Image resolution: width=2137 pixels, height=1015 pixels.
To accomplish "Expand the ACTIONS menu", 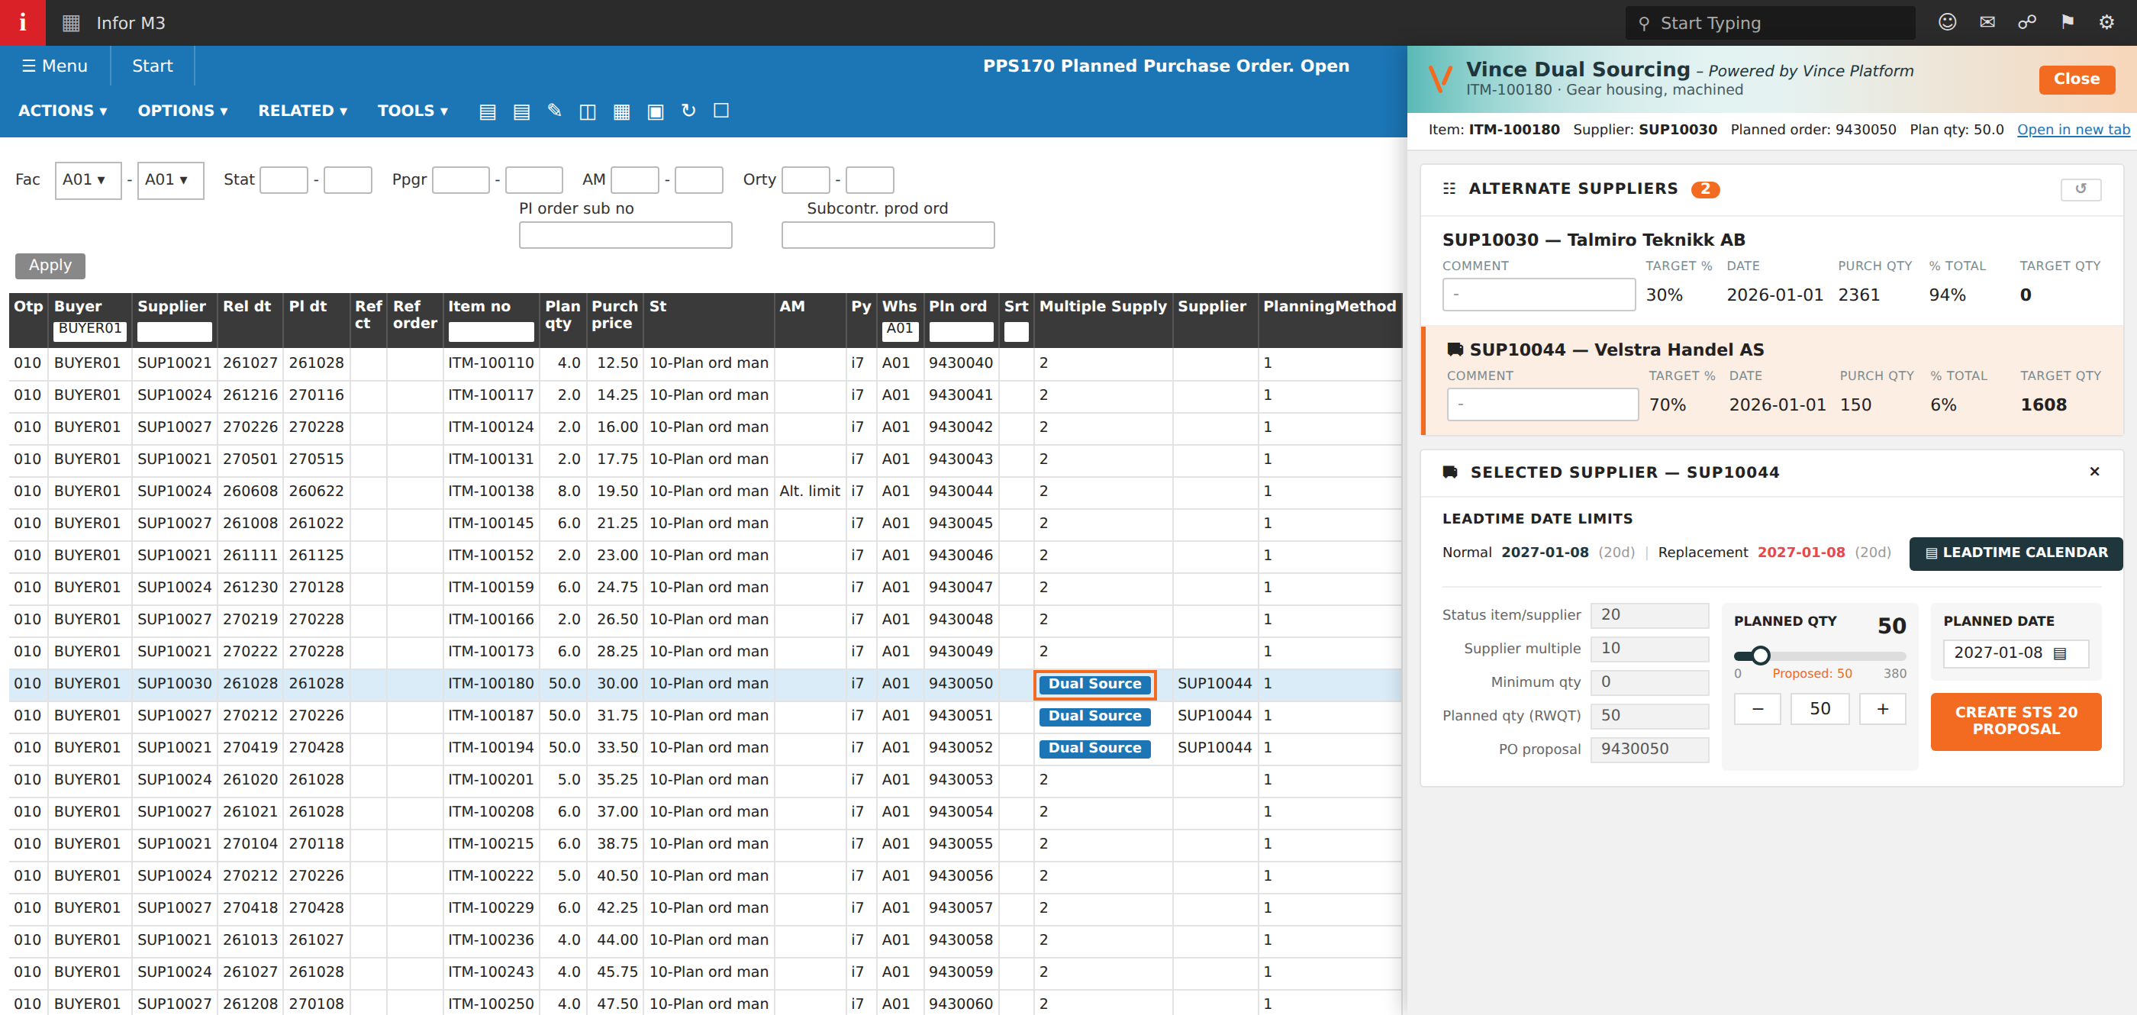I will point(63,111).
